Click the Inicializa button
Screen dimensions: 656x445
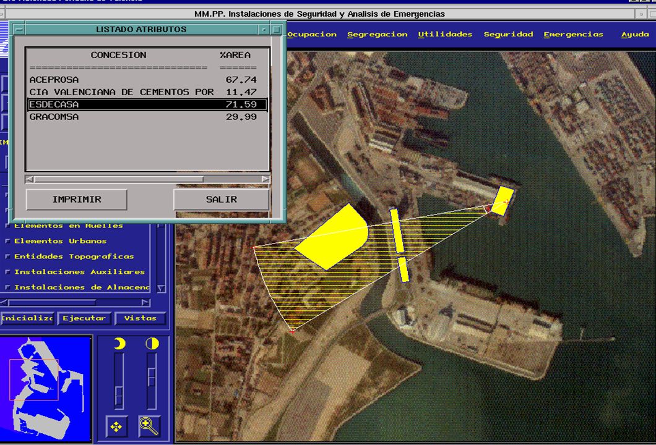tap(27, 318)
